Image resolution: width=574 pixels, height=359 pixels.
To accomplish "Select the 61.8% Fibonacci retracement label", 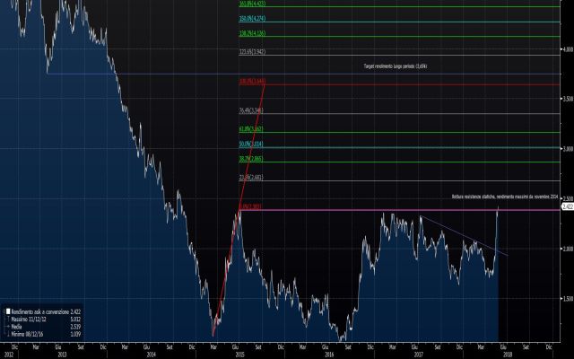I will pos(250,129).
